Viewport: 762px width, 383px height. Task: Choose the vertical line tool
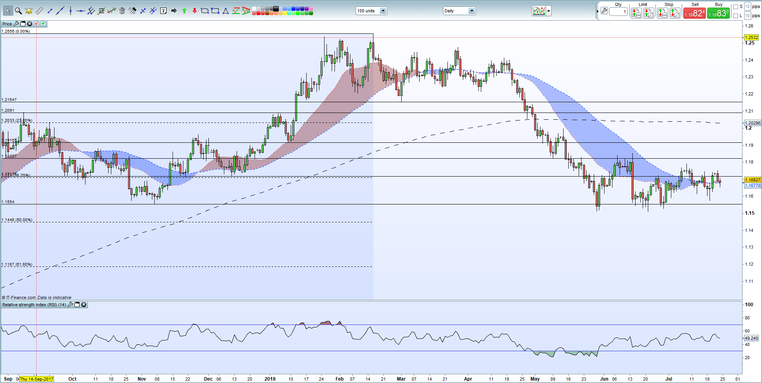click(x=70, y=11)
